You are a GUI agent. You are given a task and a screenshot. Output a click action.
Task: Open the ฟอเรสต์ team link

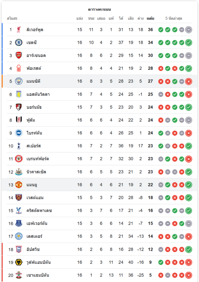point(34,68)
